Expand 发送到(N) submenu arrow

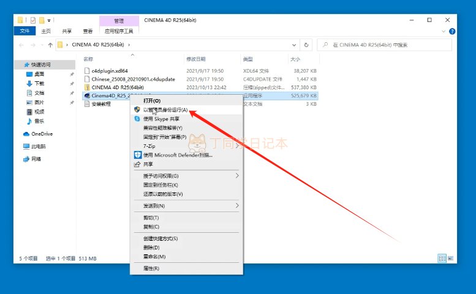point(237,205)
